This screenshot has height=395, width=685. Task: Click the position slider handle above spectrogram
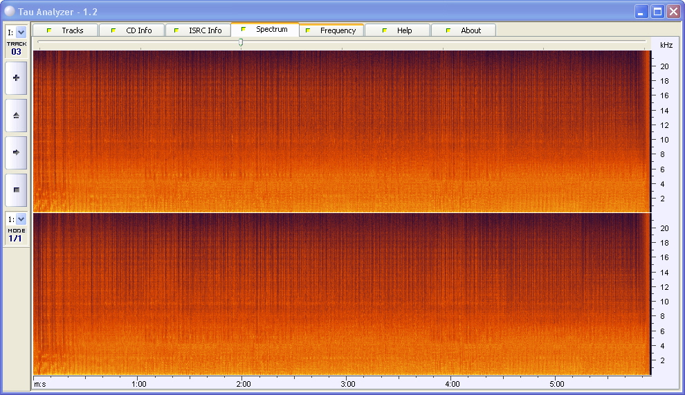[241, 42]
